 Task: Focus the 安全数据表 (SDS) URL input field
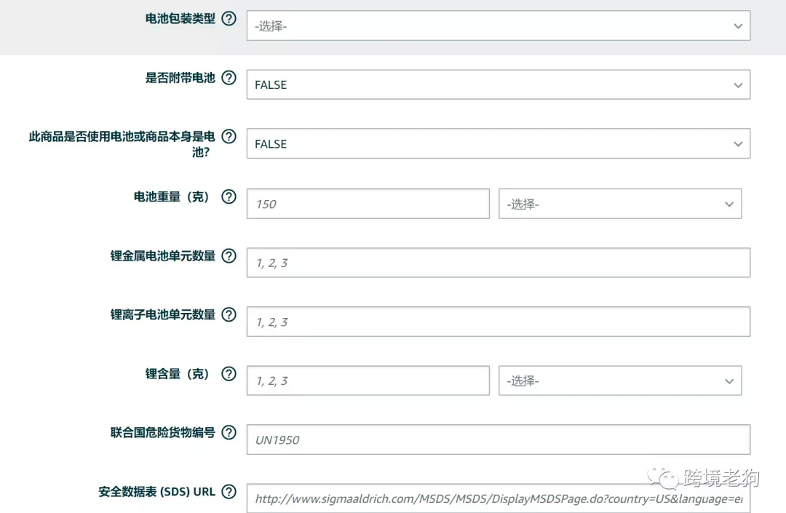(x=499, y=498)
